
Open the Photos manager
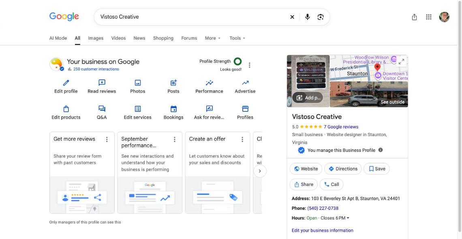138,87
